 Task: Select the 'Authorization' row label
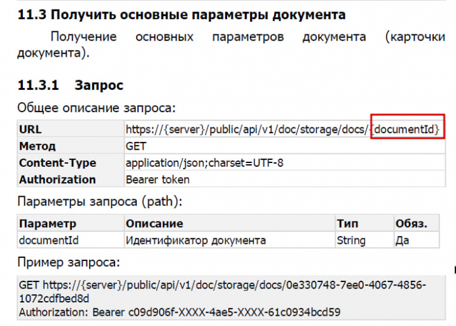(58, 180)
